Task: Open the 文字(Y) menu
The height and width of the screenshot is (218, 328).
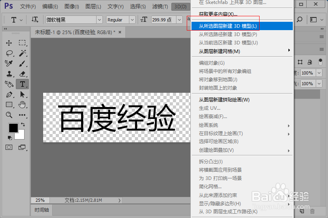Action: click(116, 7)
